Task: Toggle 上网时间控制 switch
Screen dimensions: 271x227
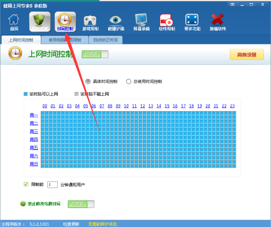Action: coord(95,54)
